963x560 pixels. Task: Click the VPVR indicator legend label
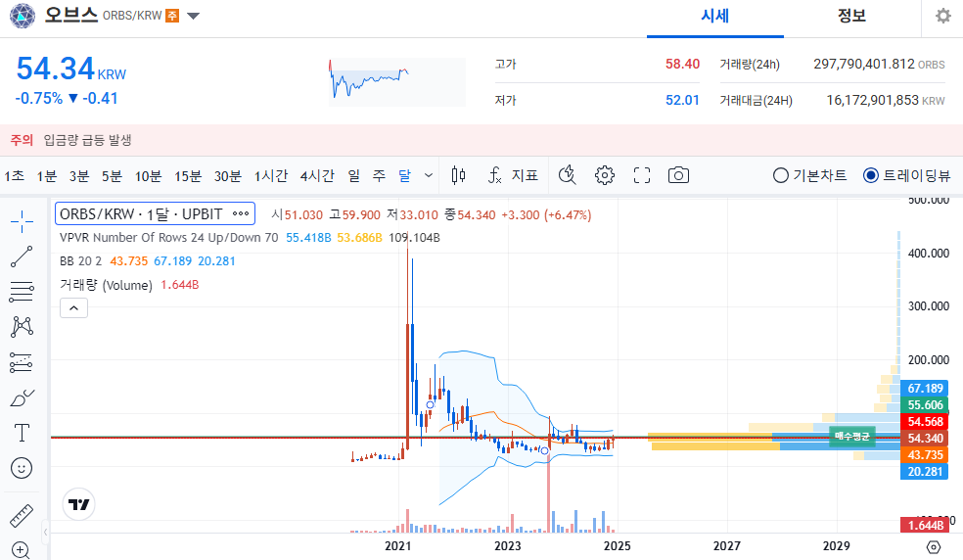coord(169,238)
